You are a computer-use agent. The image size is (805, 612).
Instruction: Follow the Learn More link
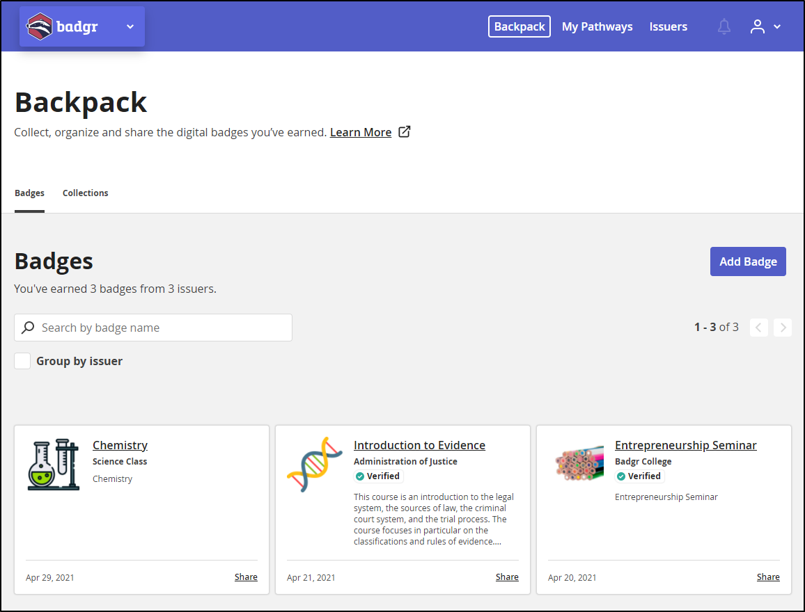click(361, 132)
